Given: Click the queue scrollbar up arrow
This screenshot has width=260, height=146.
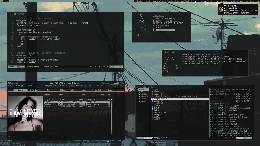Looking at the screenshot, I should [x=111, y=99].
